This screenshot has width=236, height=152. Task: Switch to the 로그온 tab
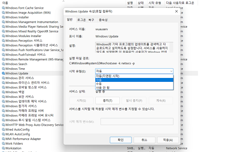81,20
